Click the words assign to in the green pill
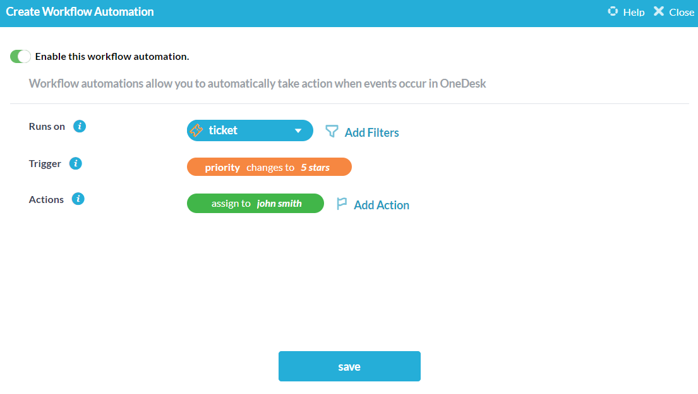The image size is (698, 394). [x=231, y=204]
